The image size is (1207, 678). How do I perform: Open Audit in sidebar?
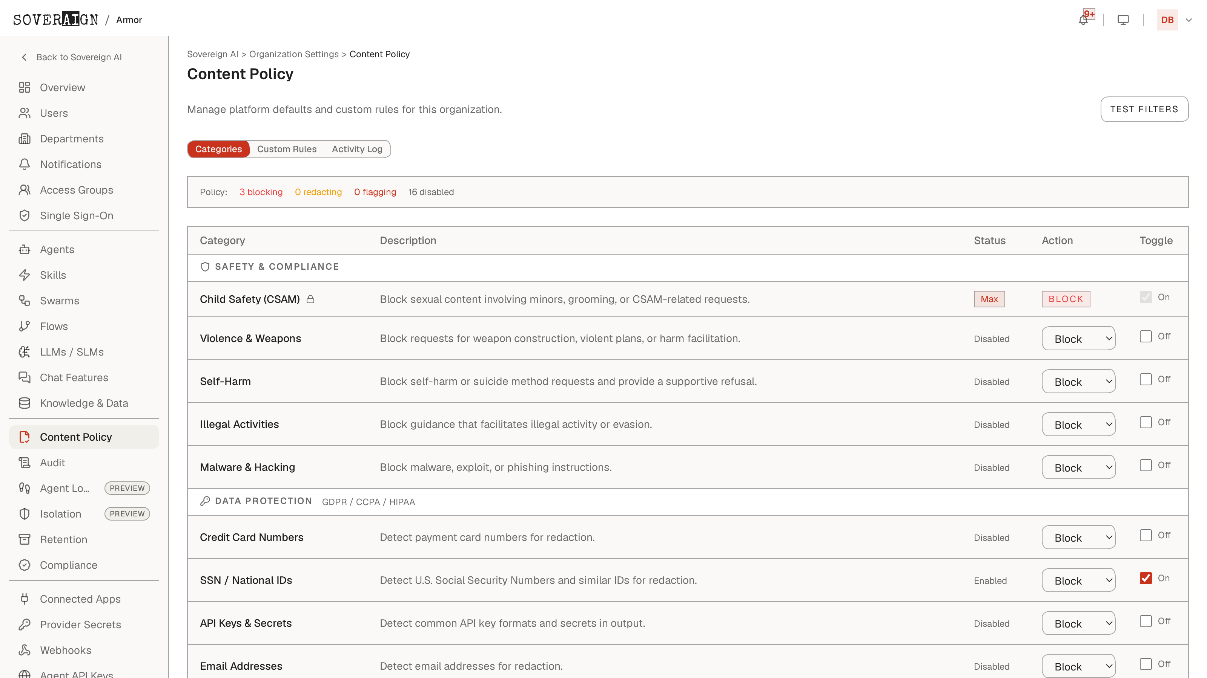pyautogui.click(x=84, y=463)
